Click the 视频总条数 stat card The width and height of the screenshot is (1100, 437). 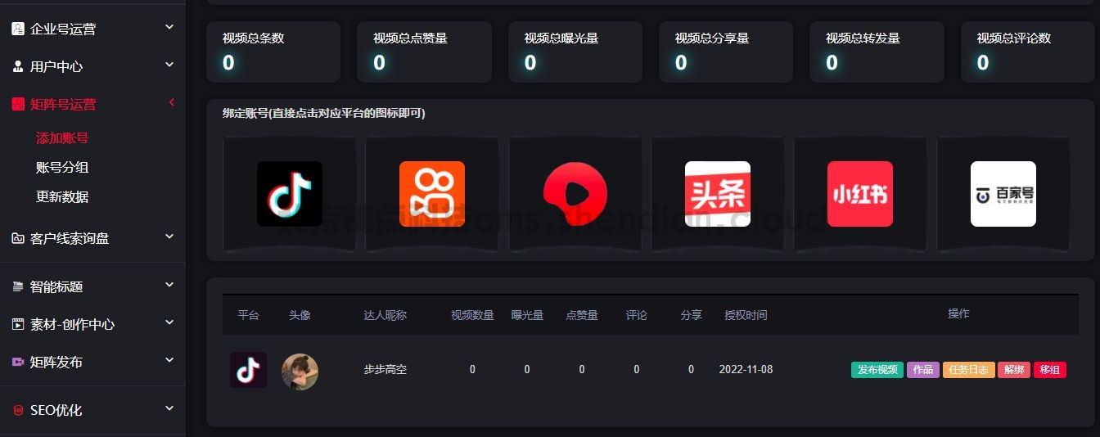pyautogui.click(x=273, y=52)
